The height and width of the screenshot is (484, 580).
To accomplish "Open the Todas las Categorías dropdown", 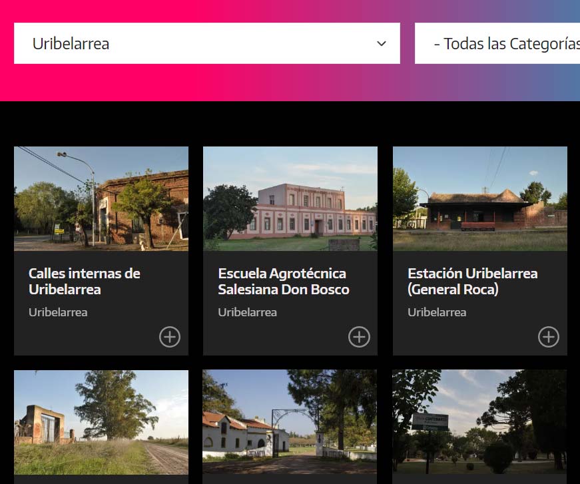I will tap(497, 43).
